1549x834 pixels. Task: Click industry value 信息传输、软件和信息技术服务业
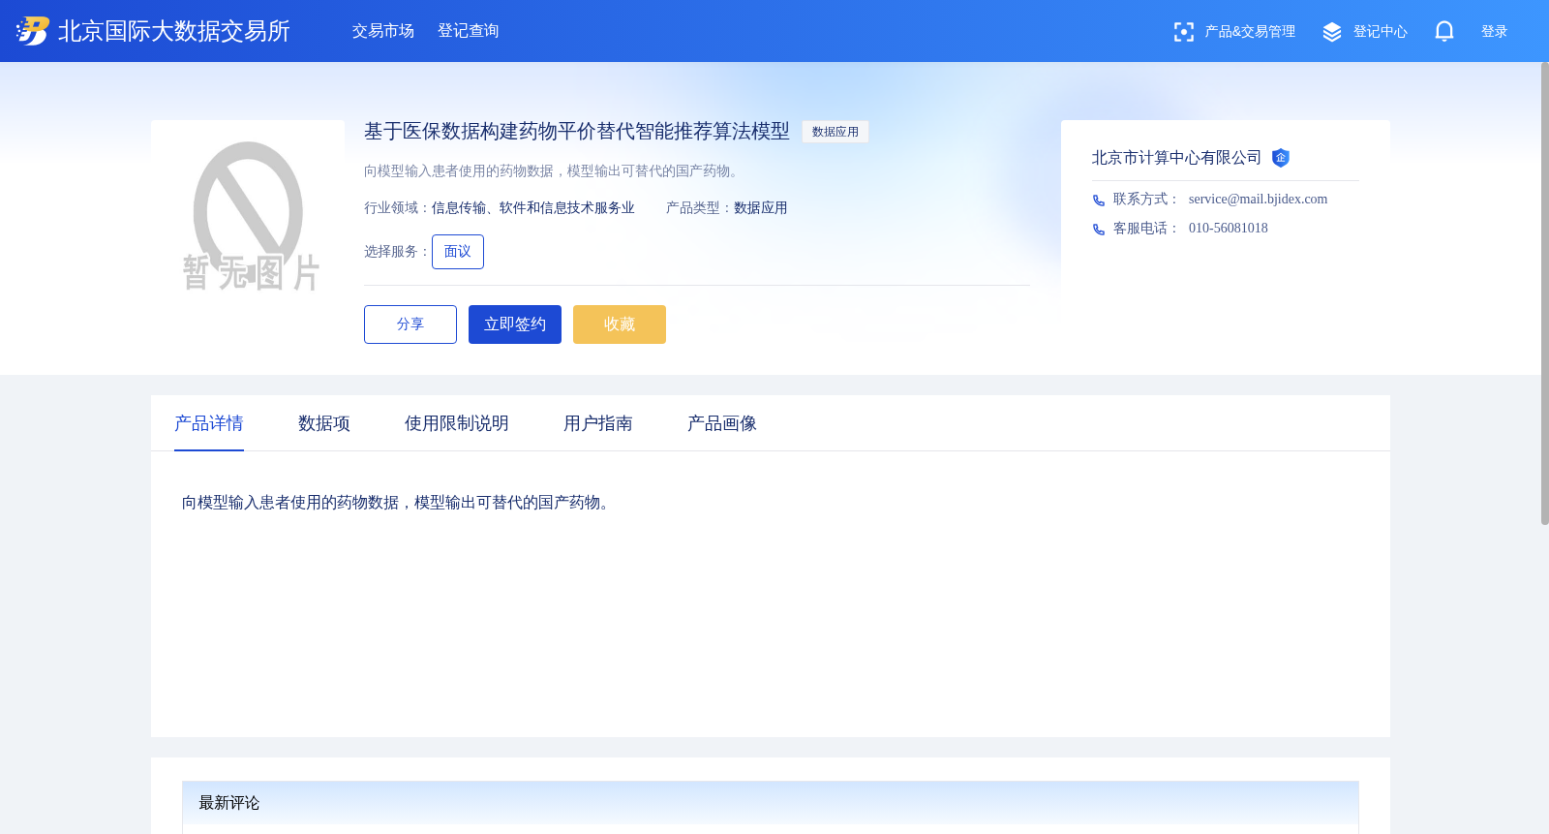point(533,208)
